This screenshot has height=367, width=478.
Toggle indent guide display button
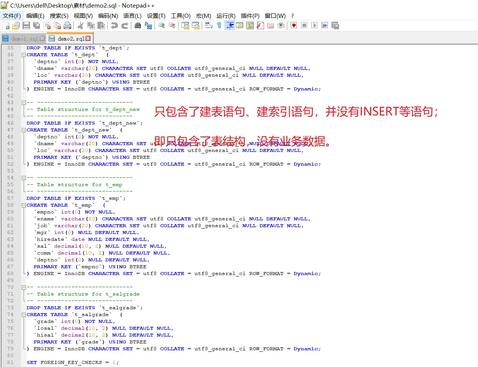click(x=230, y=25)
